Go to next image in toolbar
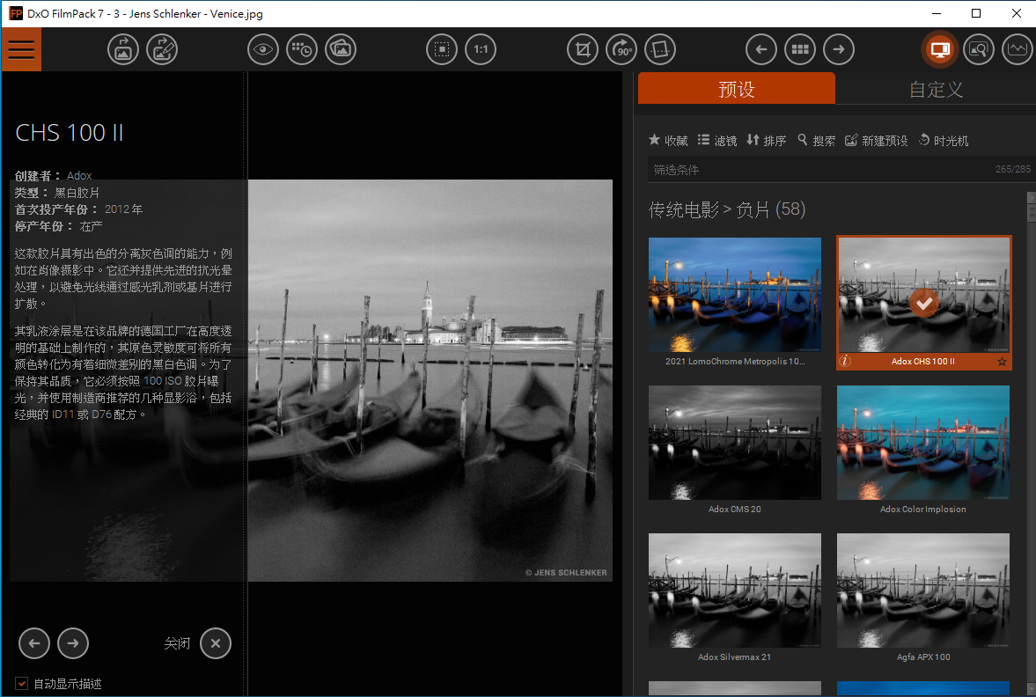Viewport: 1036px width, 697px height. [x=839, y=49]
